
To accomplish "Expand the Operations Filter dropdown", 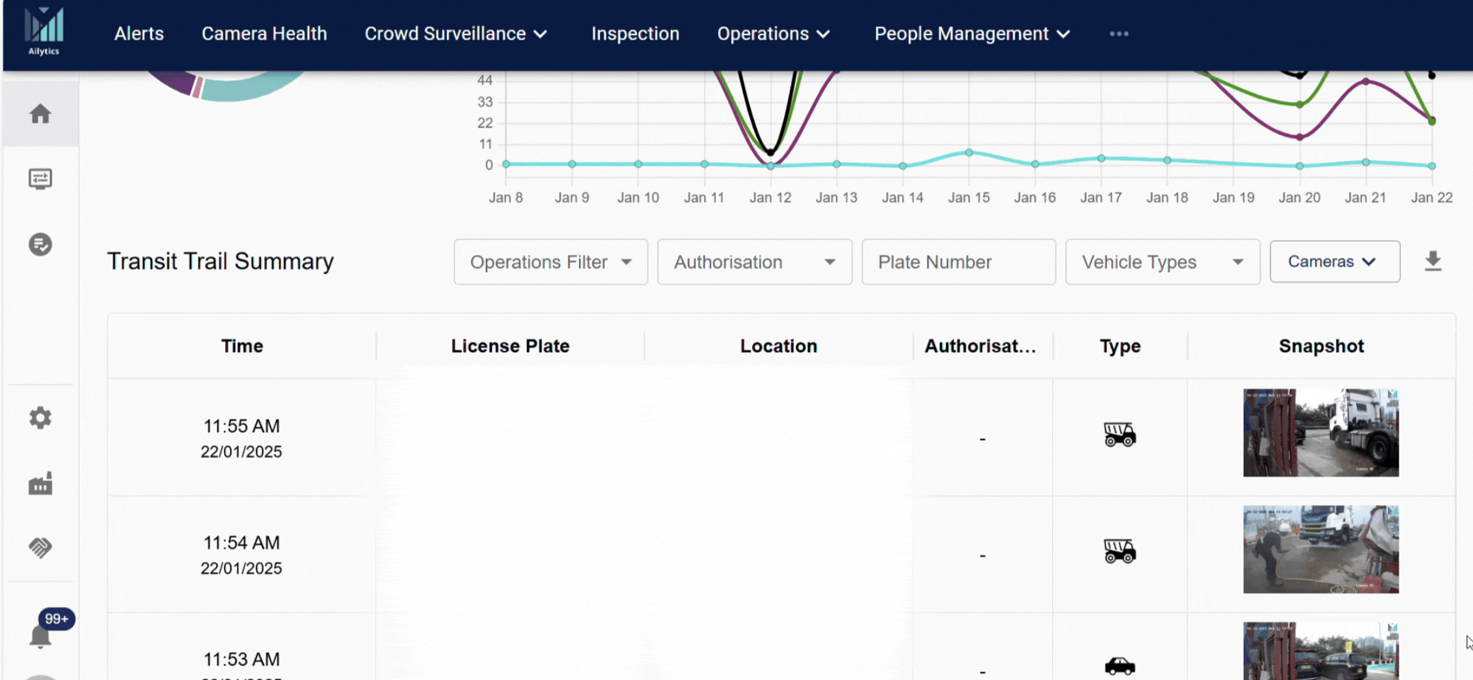I will coord(550,262).
